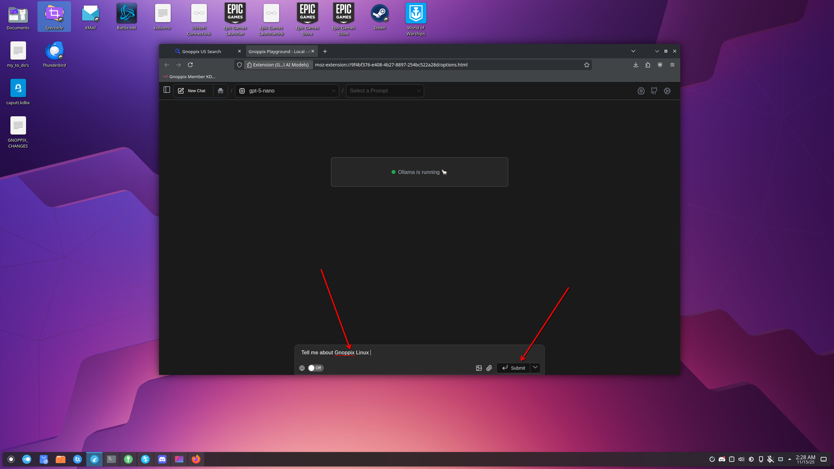This screenshot has height=469, width=834.
Task: Toggle the sidebar panel icon
Action: (x=167, y=90)
